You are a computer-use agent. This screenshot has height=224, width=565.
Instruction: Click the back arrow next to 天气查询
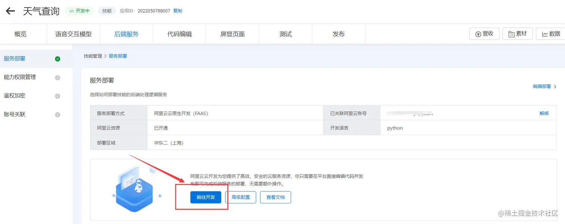10,11
